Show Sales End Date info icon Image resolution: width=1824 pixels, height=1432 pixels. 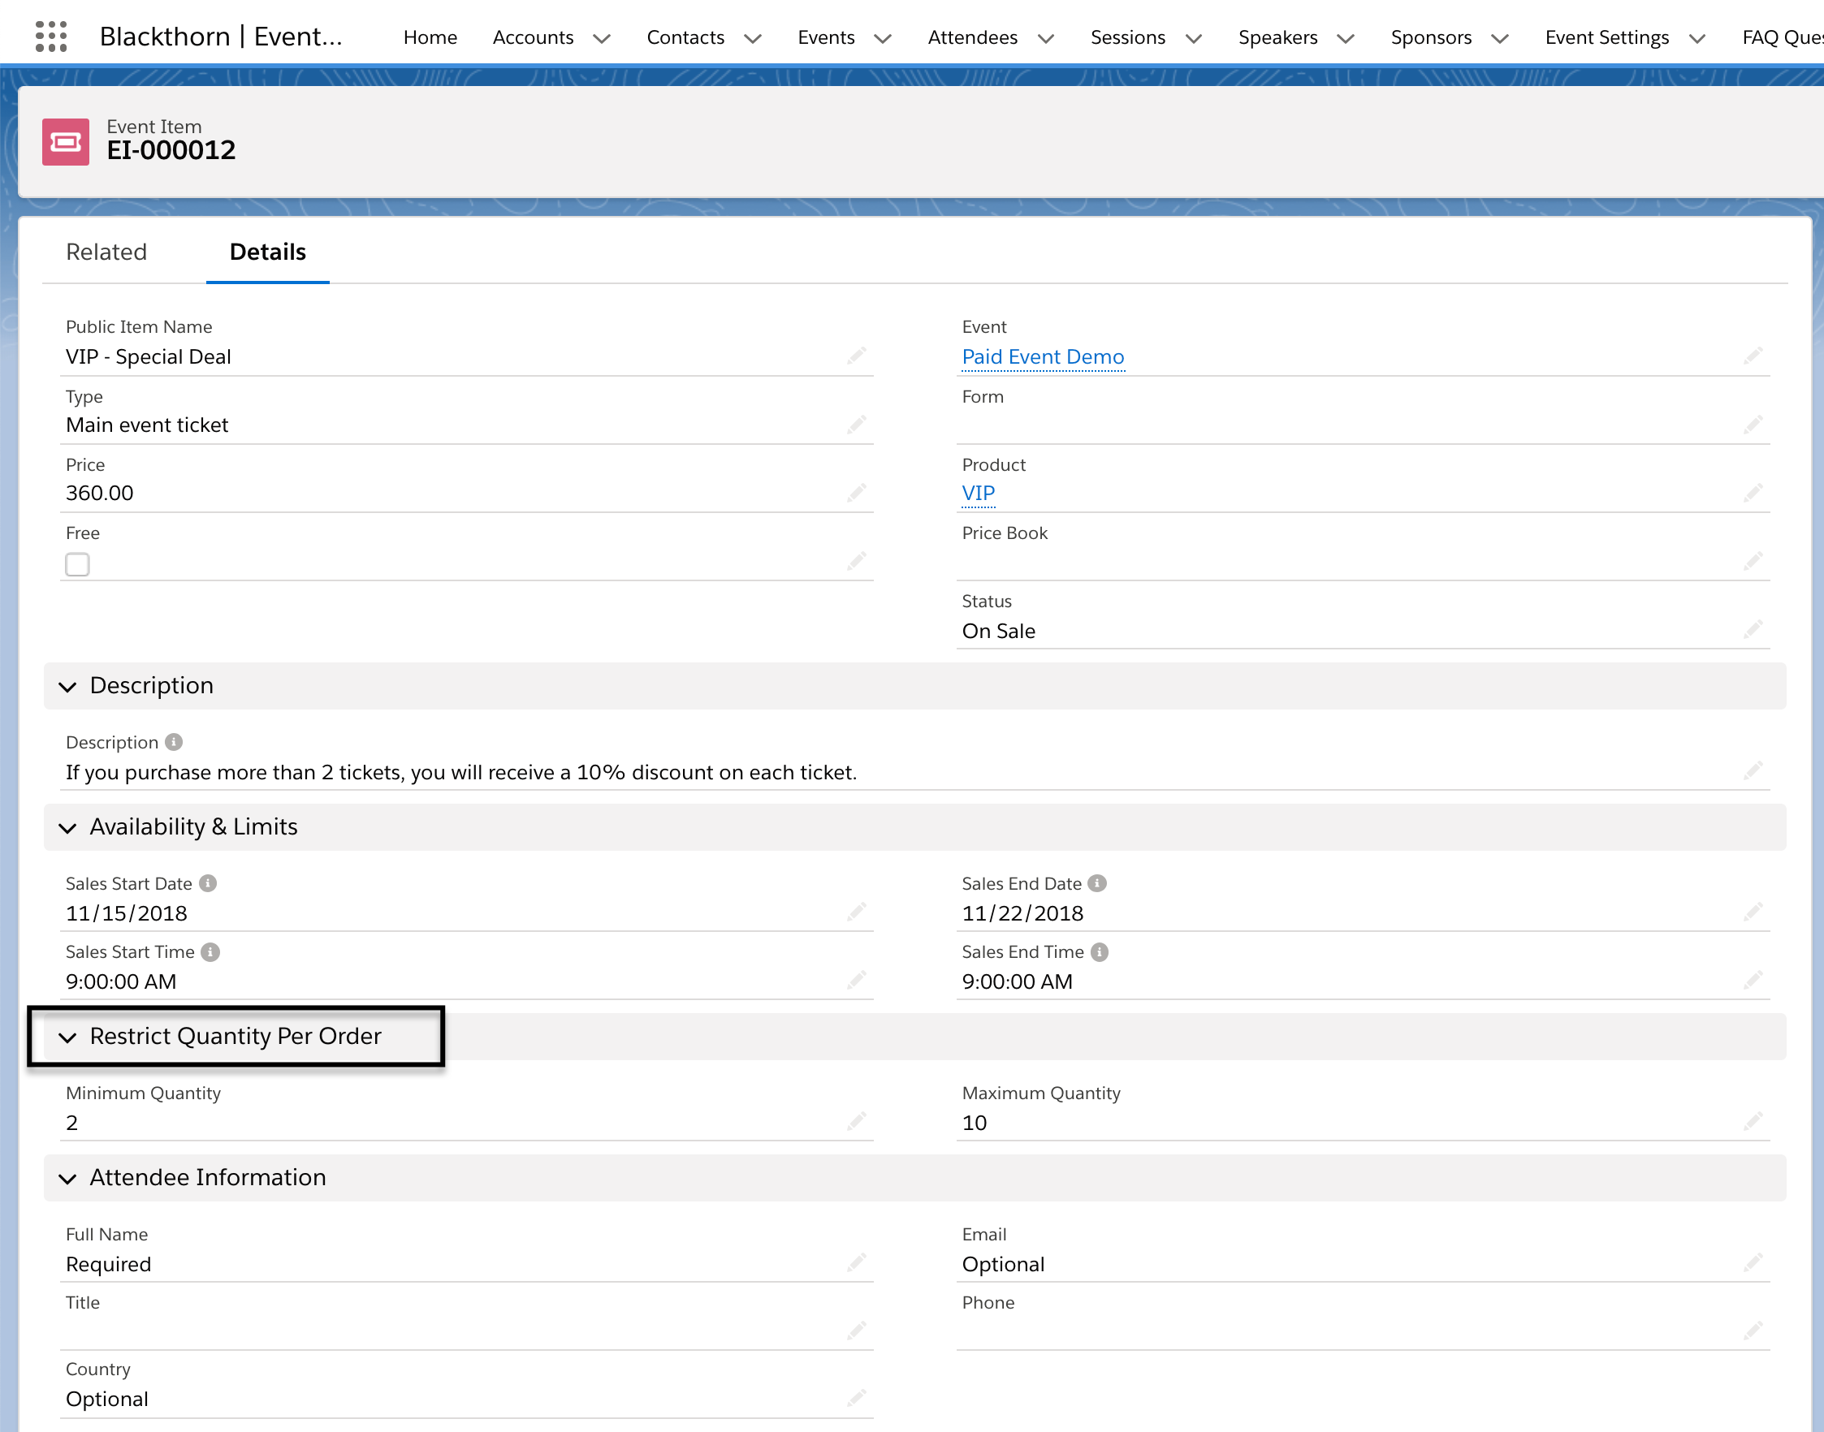1097,883
